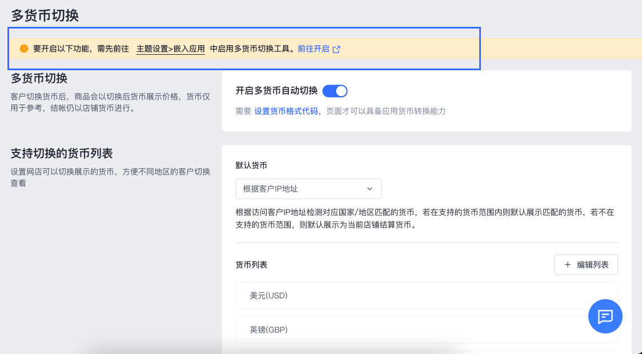Click external-link icon beside 前往开启
Viewport: 642px width, 354px height.
[x=336, y=49]
